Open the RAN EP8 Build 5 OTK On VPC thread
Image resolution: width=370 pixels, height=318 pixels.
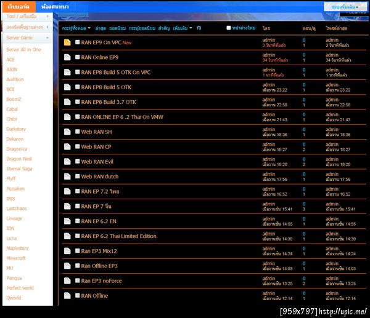[116, 72]
